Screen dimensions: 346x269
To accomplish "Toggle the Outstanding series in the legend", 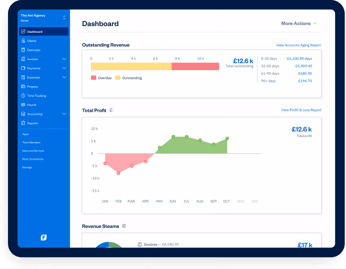I will (132, 78).
